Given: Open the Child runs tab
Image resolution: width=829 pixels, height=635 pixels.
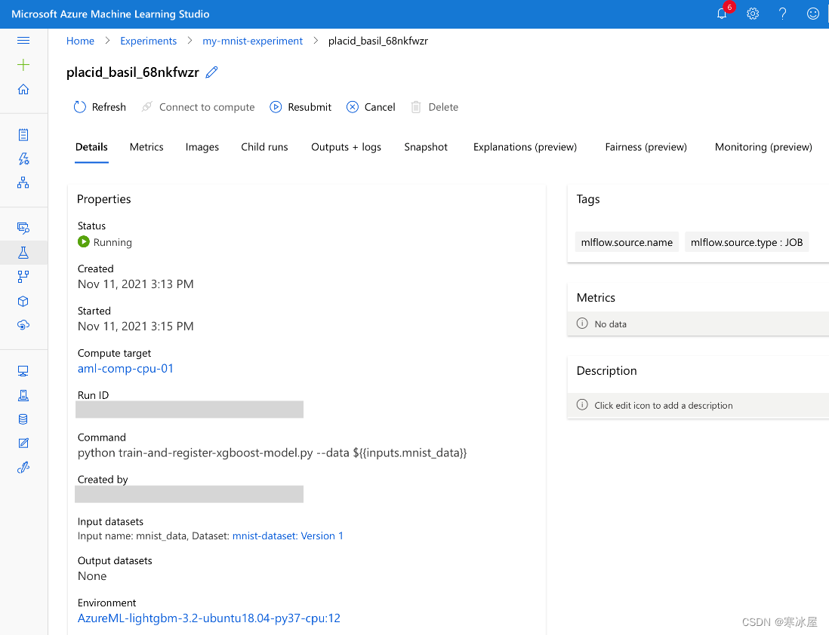Looking at the screenshot, I should 264,147.
